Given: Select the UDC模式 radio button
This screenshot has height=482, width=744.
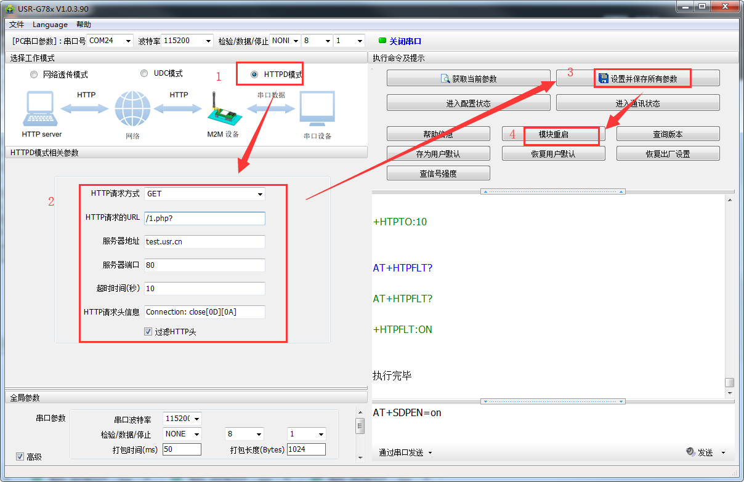Looking at the screenshot, I should coord(144,73).
